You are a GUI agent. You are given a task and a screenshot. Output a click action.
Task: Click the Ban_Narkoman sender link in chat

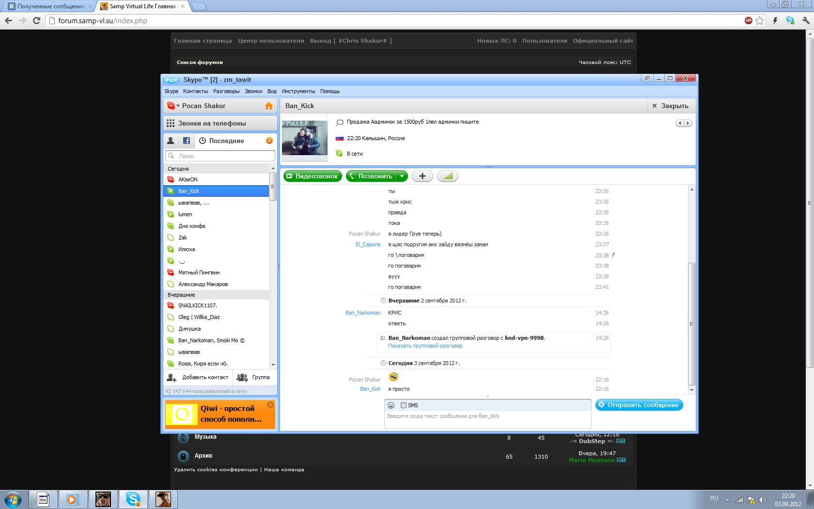(x=363, y=313)
